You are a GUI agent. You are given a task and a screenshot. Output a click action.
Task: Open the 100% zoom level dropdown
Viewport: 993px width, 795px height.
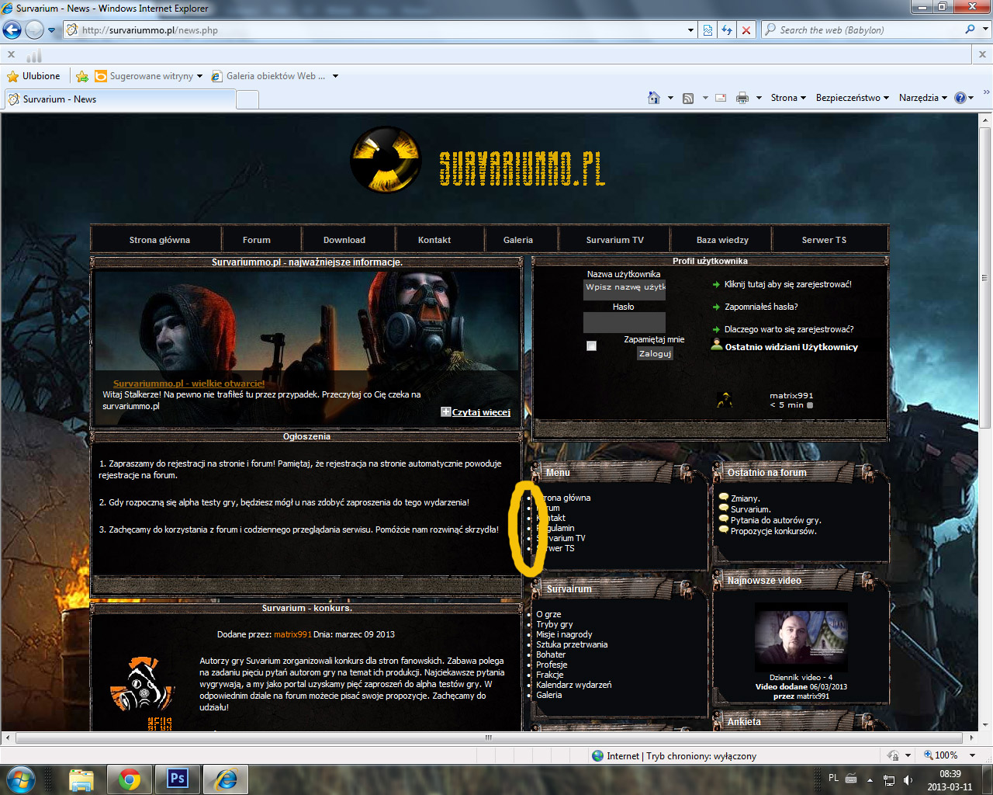click(972, 755)
